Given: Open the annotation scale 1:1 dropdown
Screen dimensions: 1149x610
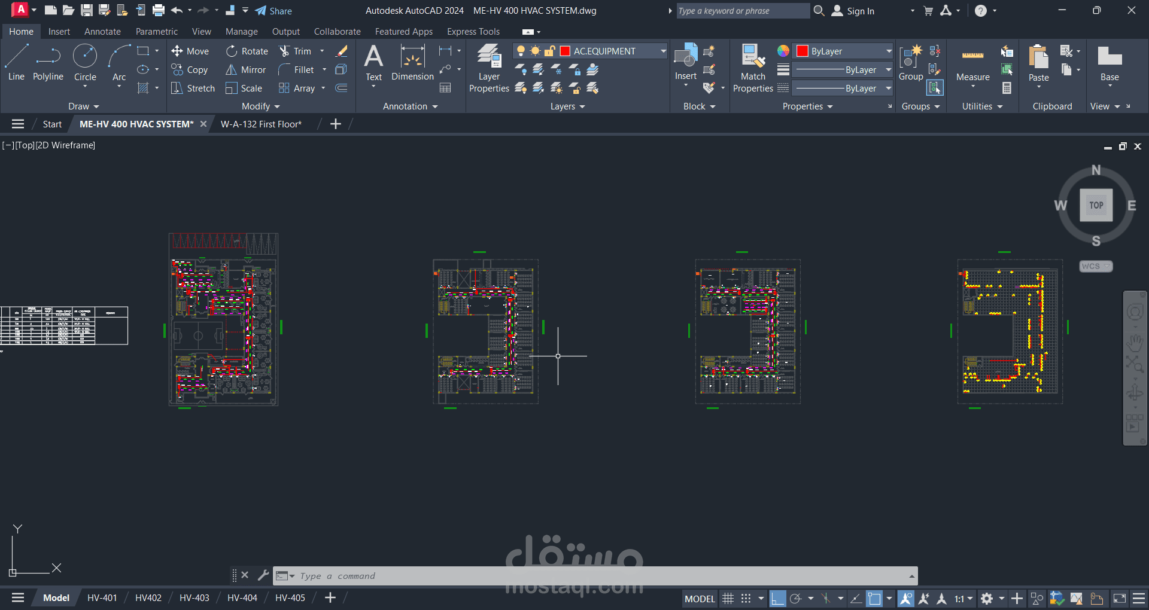Looking at the screenshot, I should click(963, 598).
